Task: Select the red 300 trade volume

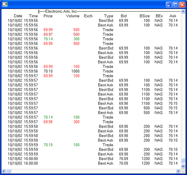Action: (76, 122)
